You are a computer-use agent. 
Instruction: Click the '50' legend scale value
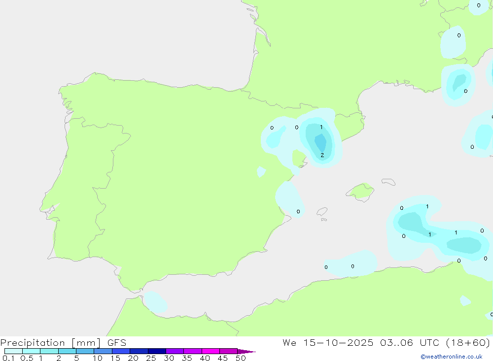point(241,358)
